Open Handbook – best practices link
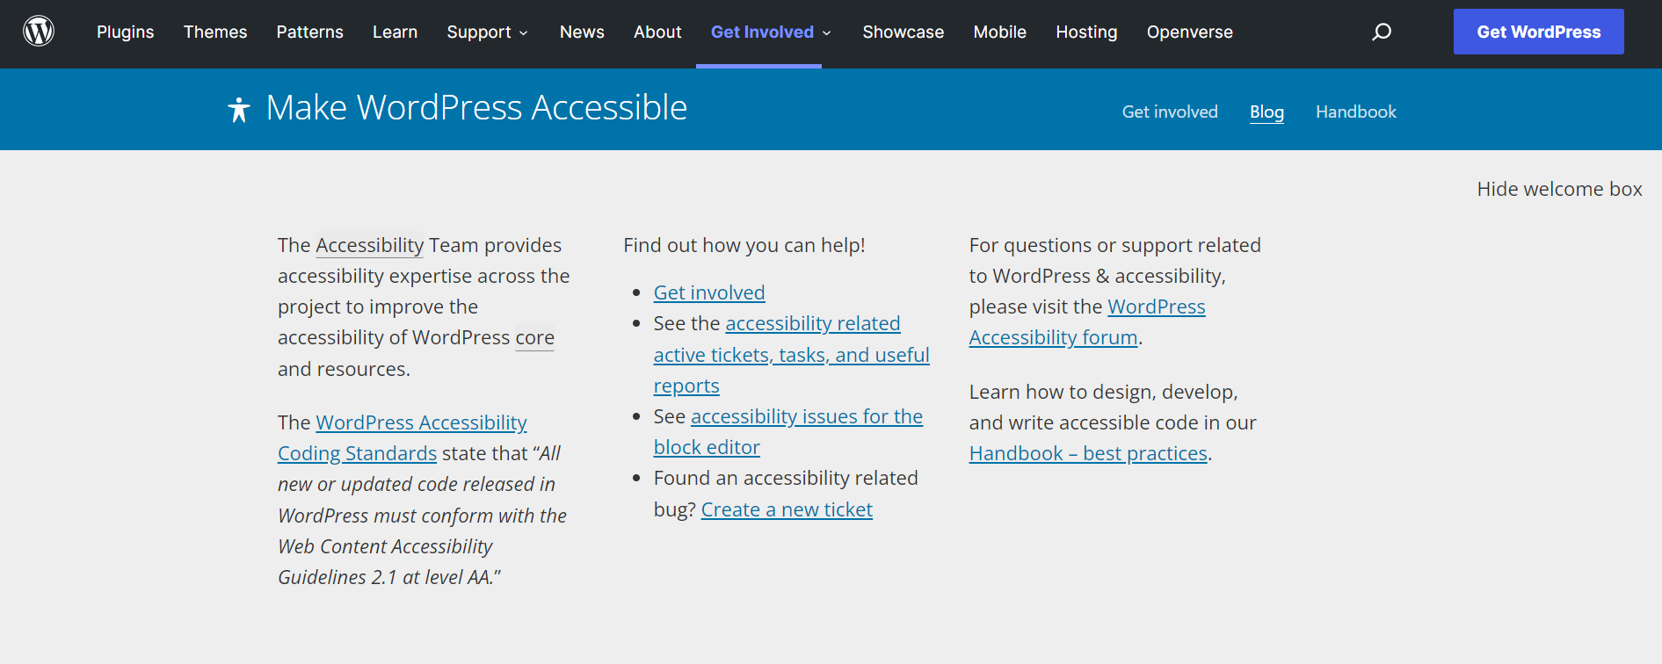The height and width of the screenshot is (664, 1662). click(1088, 453)
